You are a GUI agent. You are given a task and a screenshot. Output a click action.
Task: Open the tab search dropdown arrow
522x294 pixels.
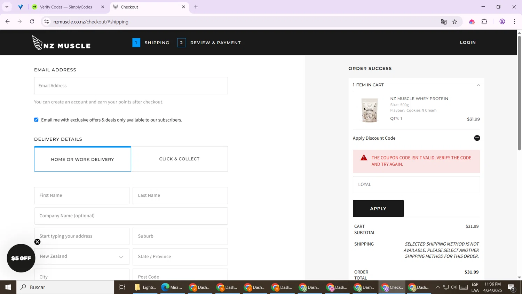click(x=7, y=7)
